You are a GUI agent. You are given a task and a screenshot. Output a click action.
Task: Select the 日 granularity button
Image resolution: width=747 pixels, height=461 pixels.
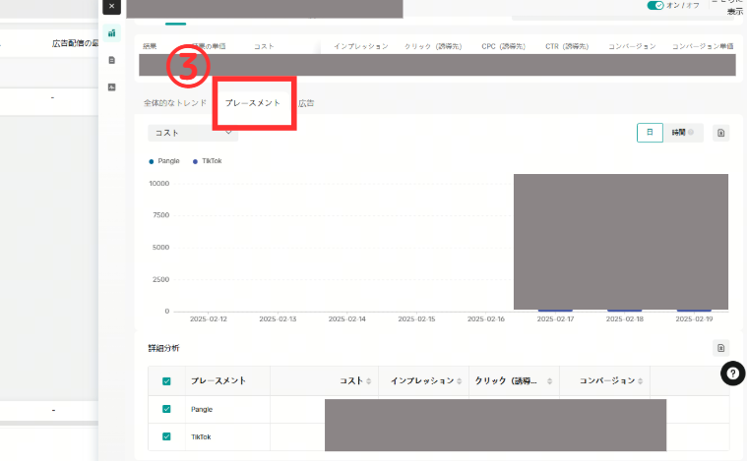tap(649, 133)
